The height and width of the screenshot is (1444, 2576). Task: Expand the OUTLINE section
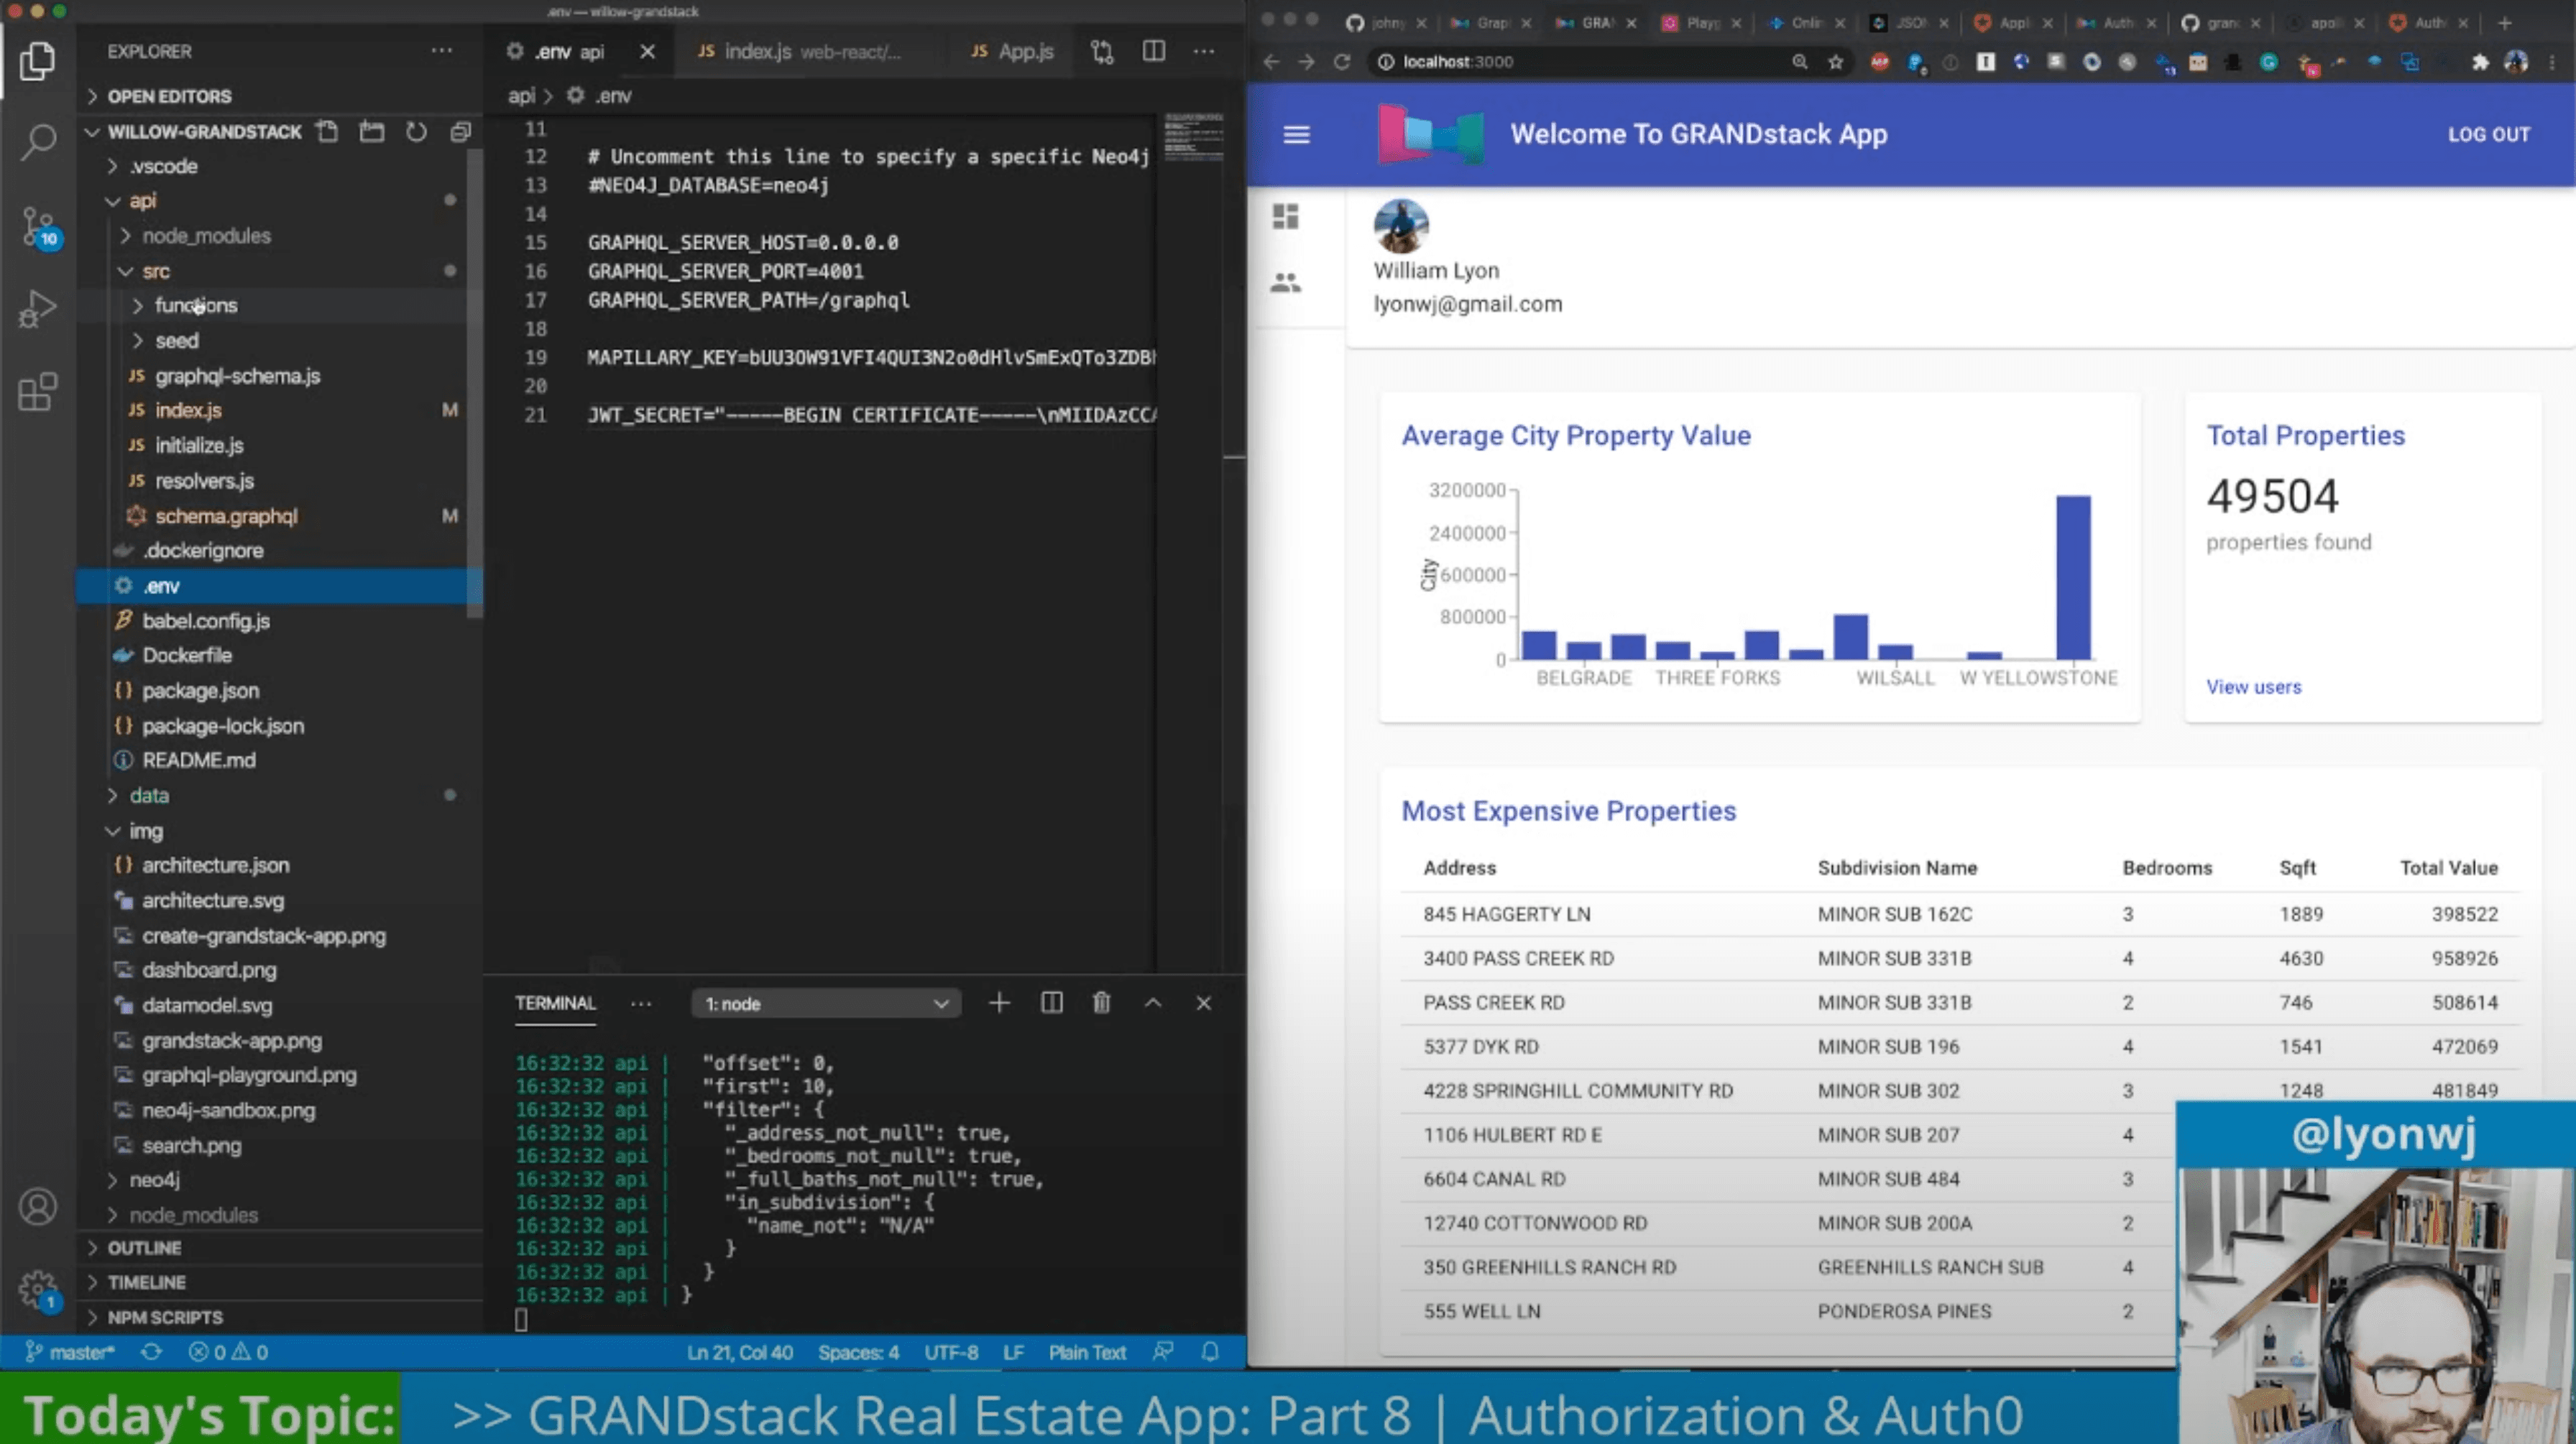point(145,1248)
